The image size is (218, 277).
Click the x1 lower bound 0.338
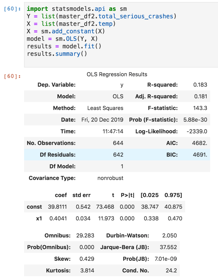(151, 219)
